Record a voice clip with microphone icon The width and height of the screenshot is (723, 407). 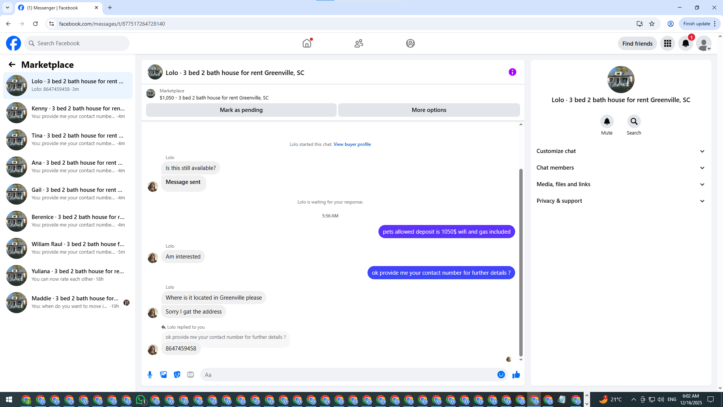[150, 375]
